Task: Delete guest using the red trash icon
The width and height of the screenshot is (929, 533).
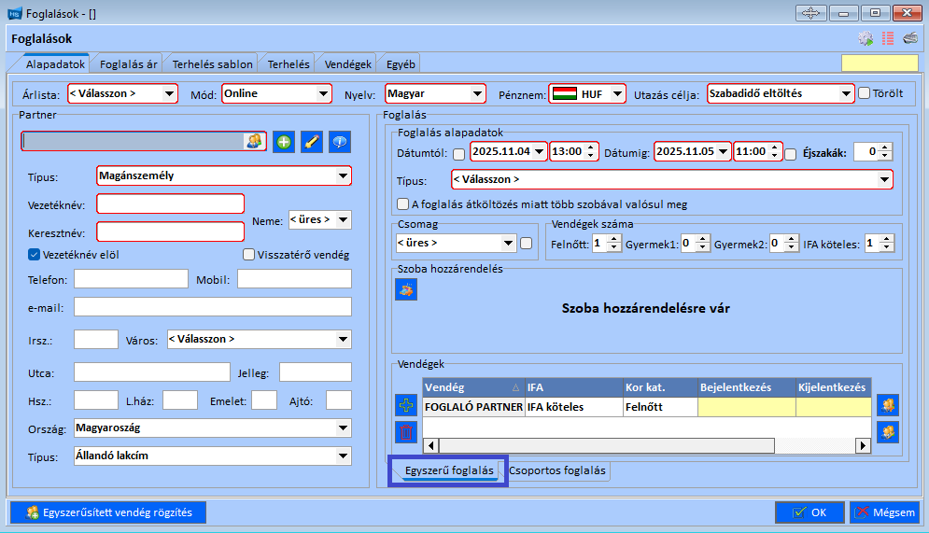Action: [406, 432]
